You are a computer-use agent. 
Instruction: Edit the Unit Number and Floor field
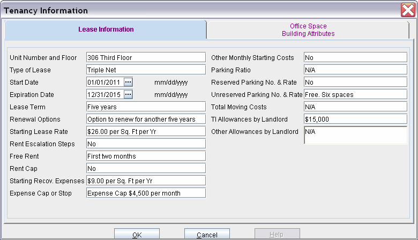tap(146, 57)
